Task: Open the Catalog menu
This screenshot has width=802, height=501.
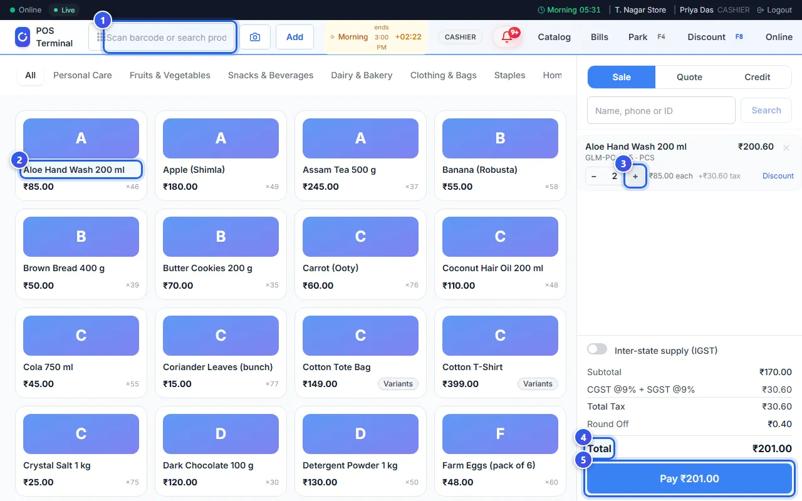Action: tap(554, 37)
